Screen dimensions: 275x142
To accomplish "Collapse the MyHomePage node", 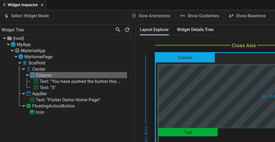I will [x=16, y=57].
